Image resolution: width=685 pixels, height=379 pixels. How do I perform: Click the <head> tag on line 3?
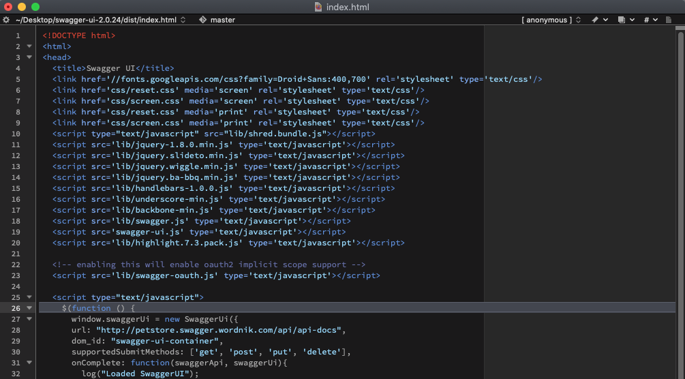click(x=57, y=57)
